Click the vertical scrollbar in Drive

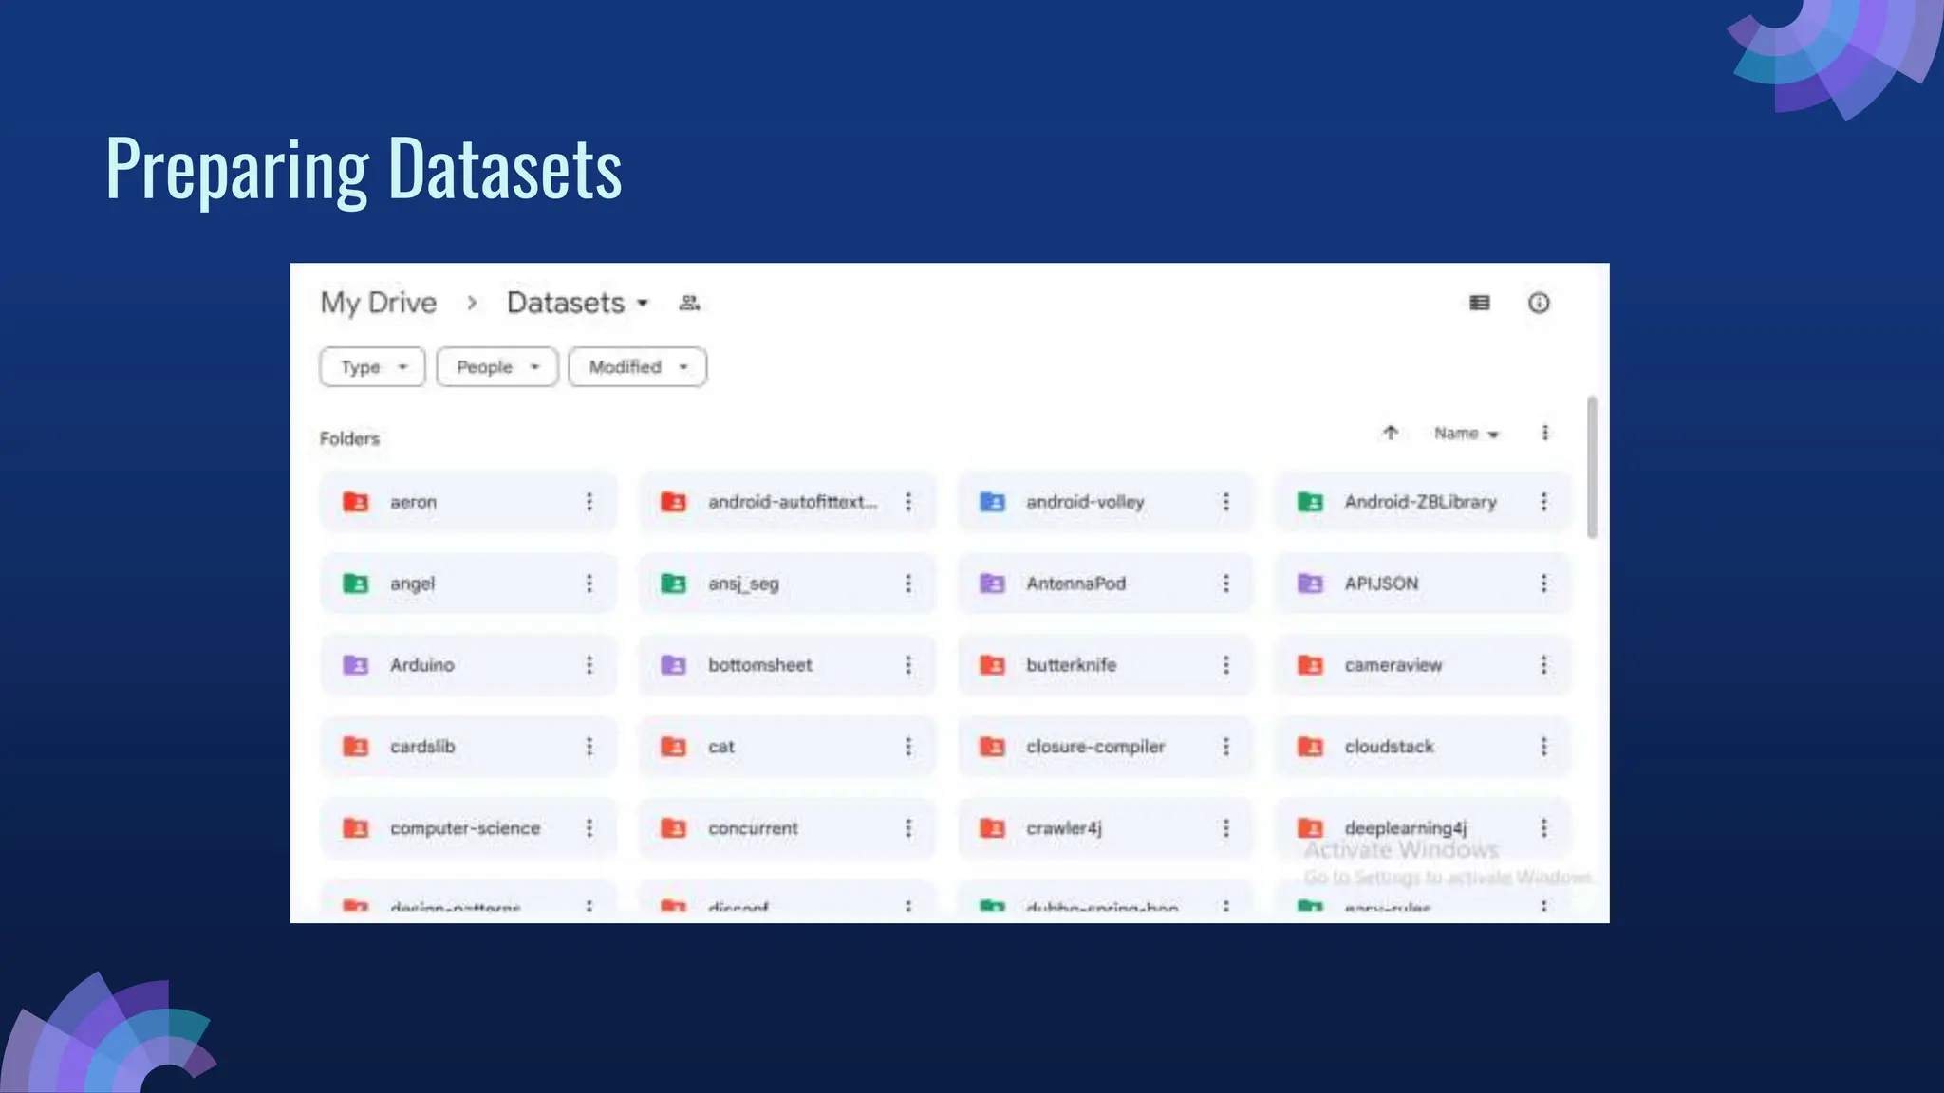point(1592,467)
